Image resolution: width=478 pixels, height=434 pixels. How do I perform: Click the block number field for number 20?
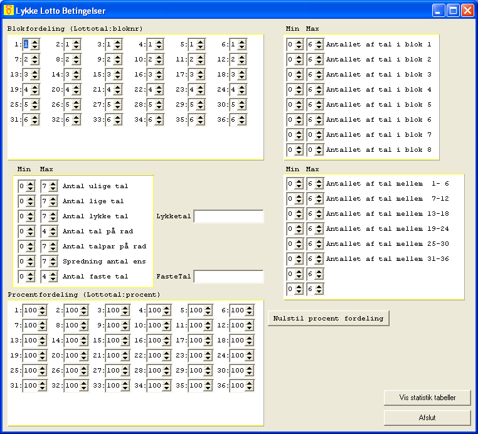click(x=67, y=90)
